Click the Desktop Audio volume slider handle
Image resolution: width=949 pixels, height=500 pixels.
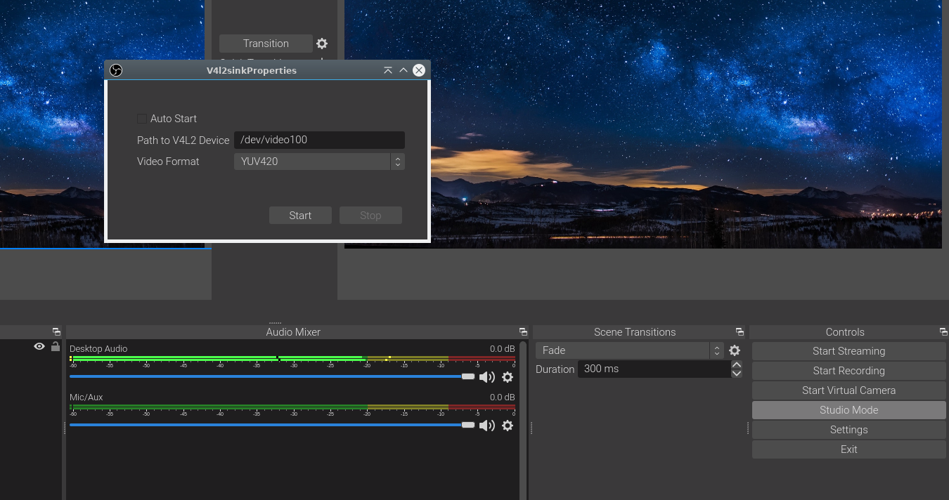tap(468, 377)
